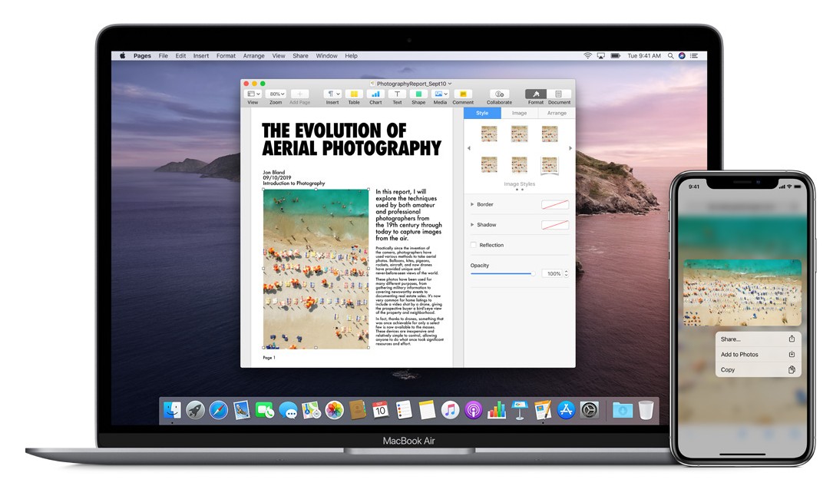
Task: Select the beach aerial photo in document
Action: (x=316, y=269)
